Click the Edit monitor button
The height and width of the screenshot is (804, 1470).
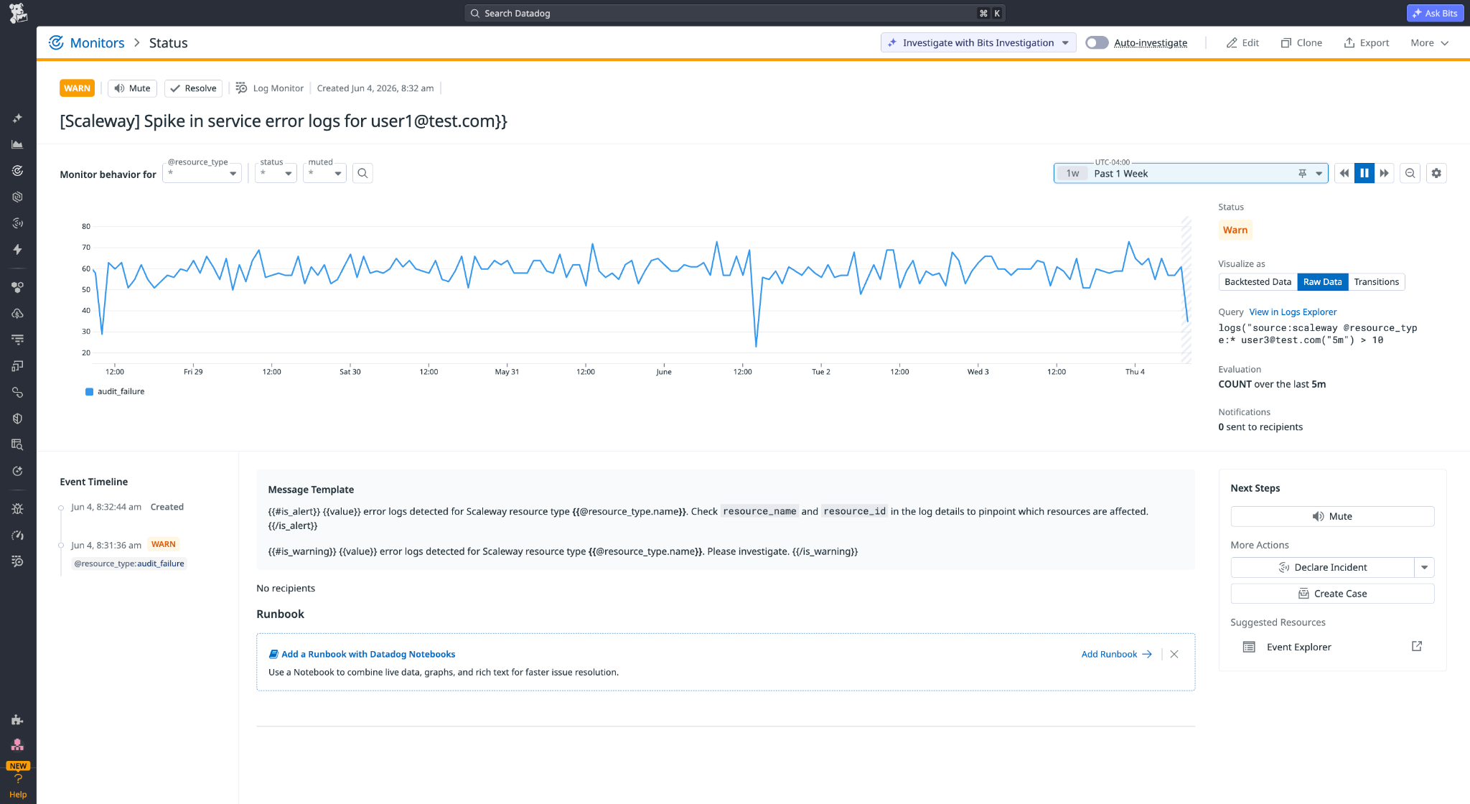coord(1242,43)
